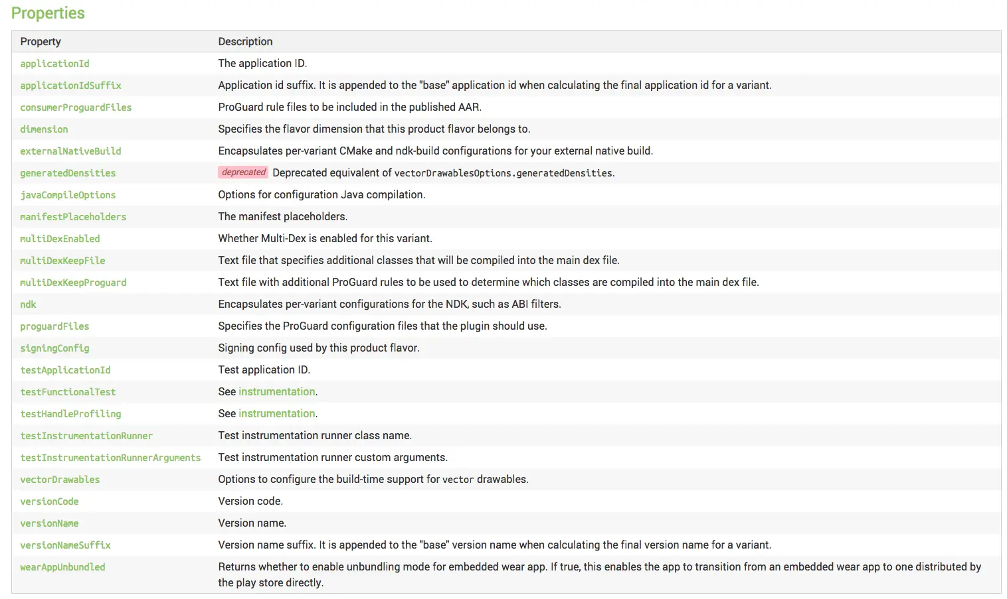Click the applicationIdSuffix property link

point(70,86)
